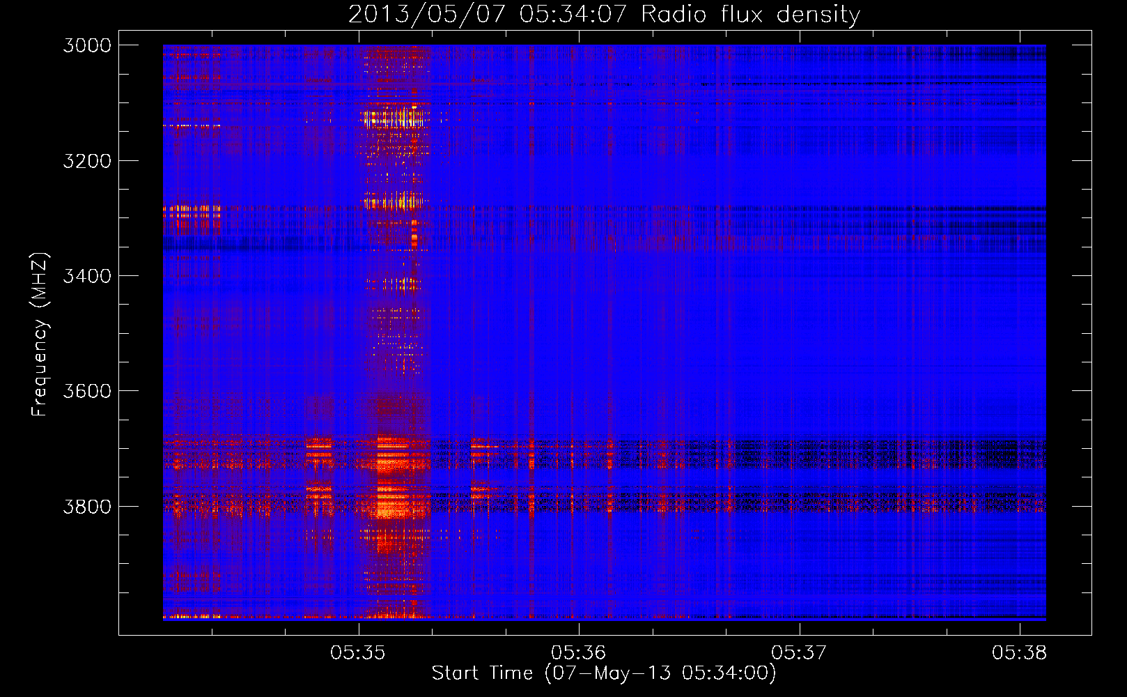Click the 3000 frequency axis label
This screenshot has width=1127, height=697.
[87, 45]
